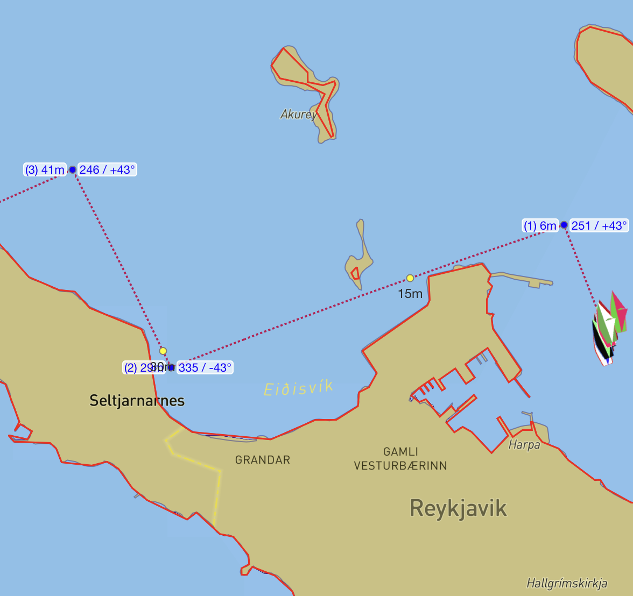Screen dimensions: 633x596
Task: Click the "251 / +43°" bearing label
Action: [599, 226]
